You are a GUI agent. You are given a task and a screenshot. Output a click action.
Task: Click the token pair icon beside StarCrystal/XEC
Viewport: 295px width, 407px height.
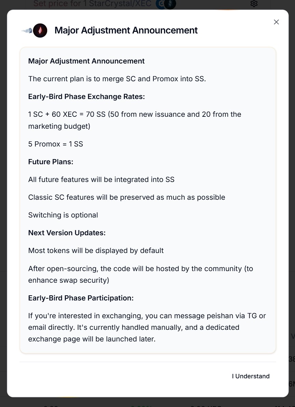(166, 4)
